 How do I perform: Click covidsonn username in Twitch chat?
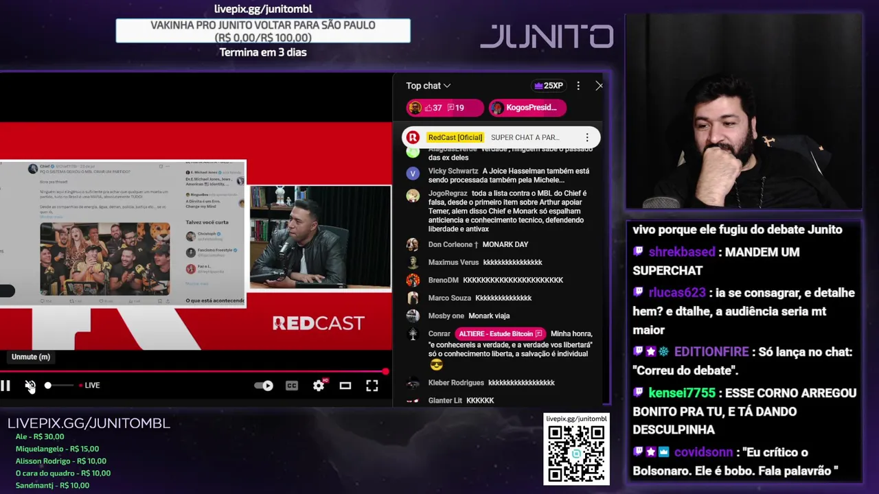(x=703, y=452)
